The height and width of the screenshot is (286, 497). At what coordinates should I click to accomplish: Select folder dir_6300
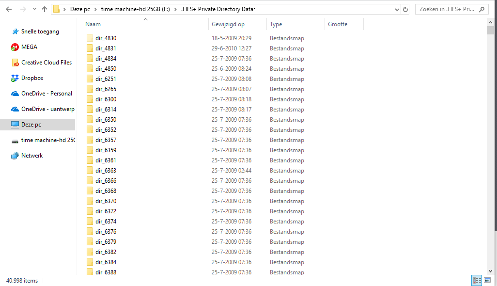click(x=106, y=99)
